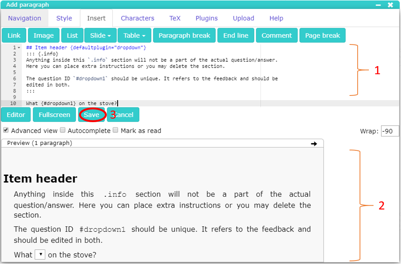401x264 pixels.
Task: Open the preview dropdown before 'on the stove?'
Action: (x=40, y=254)
